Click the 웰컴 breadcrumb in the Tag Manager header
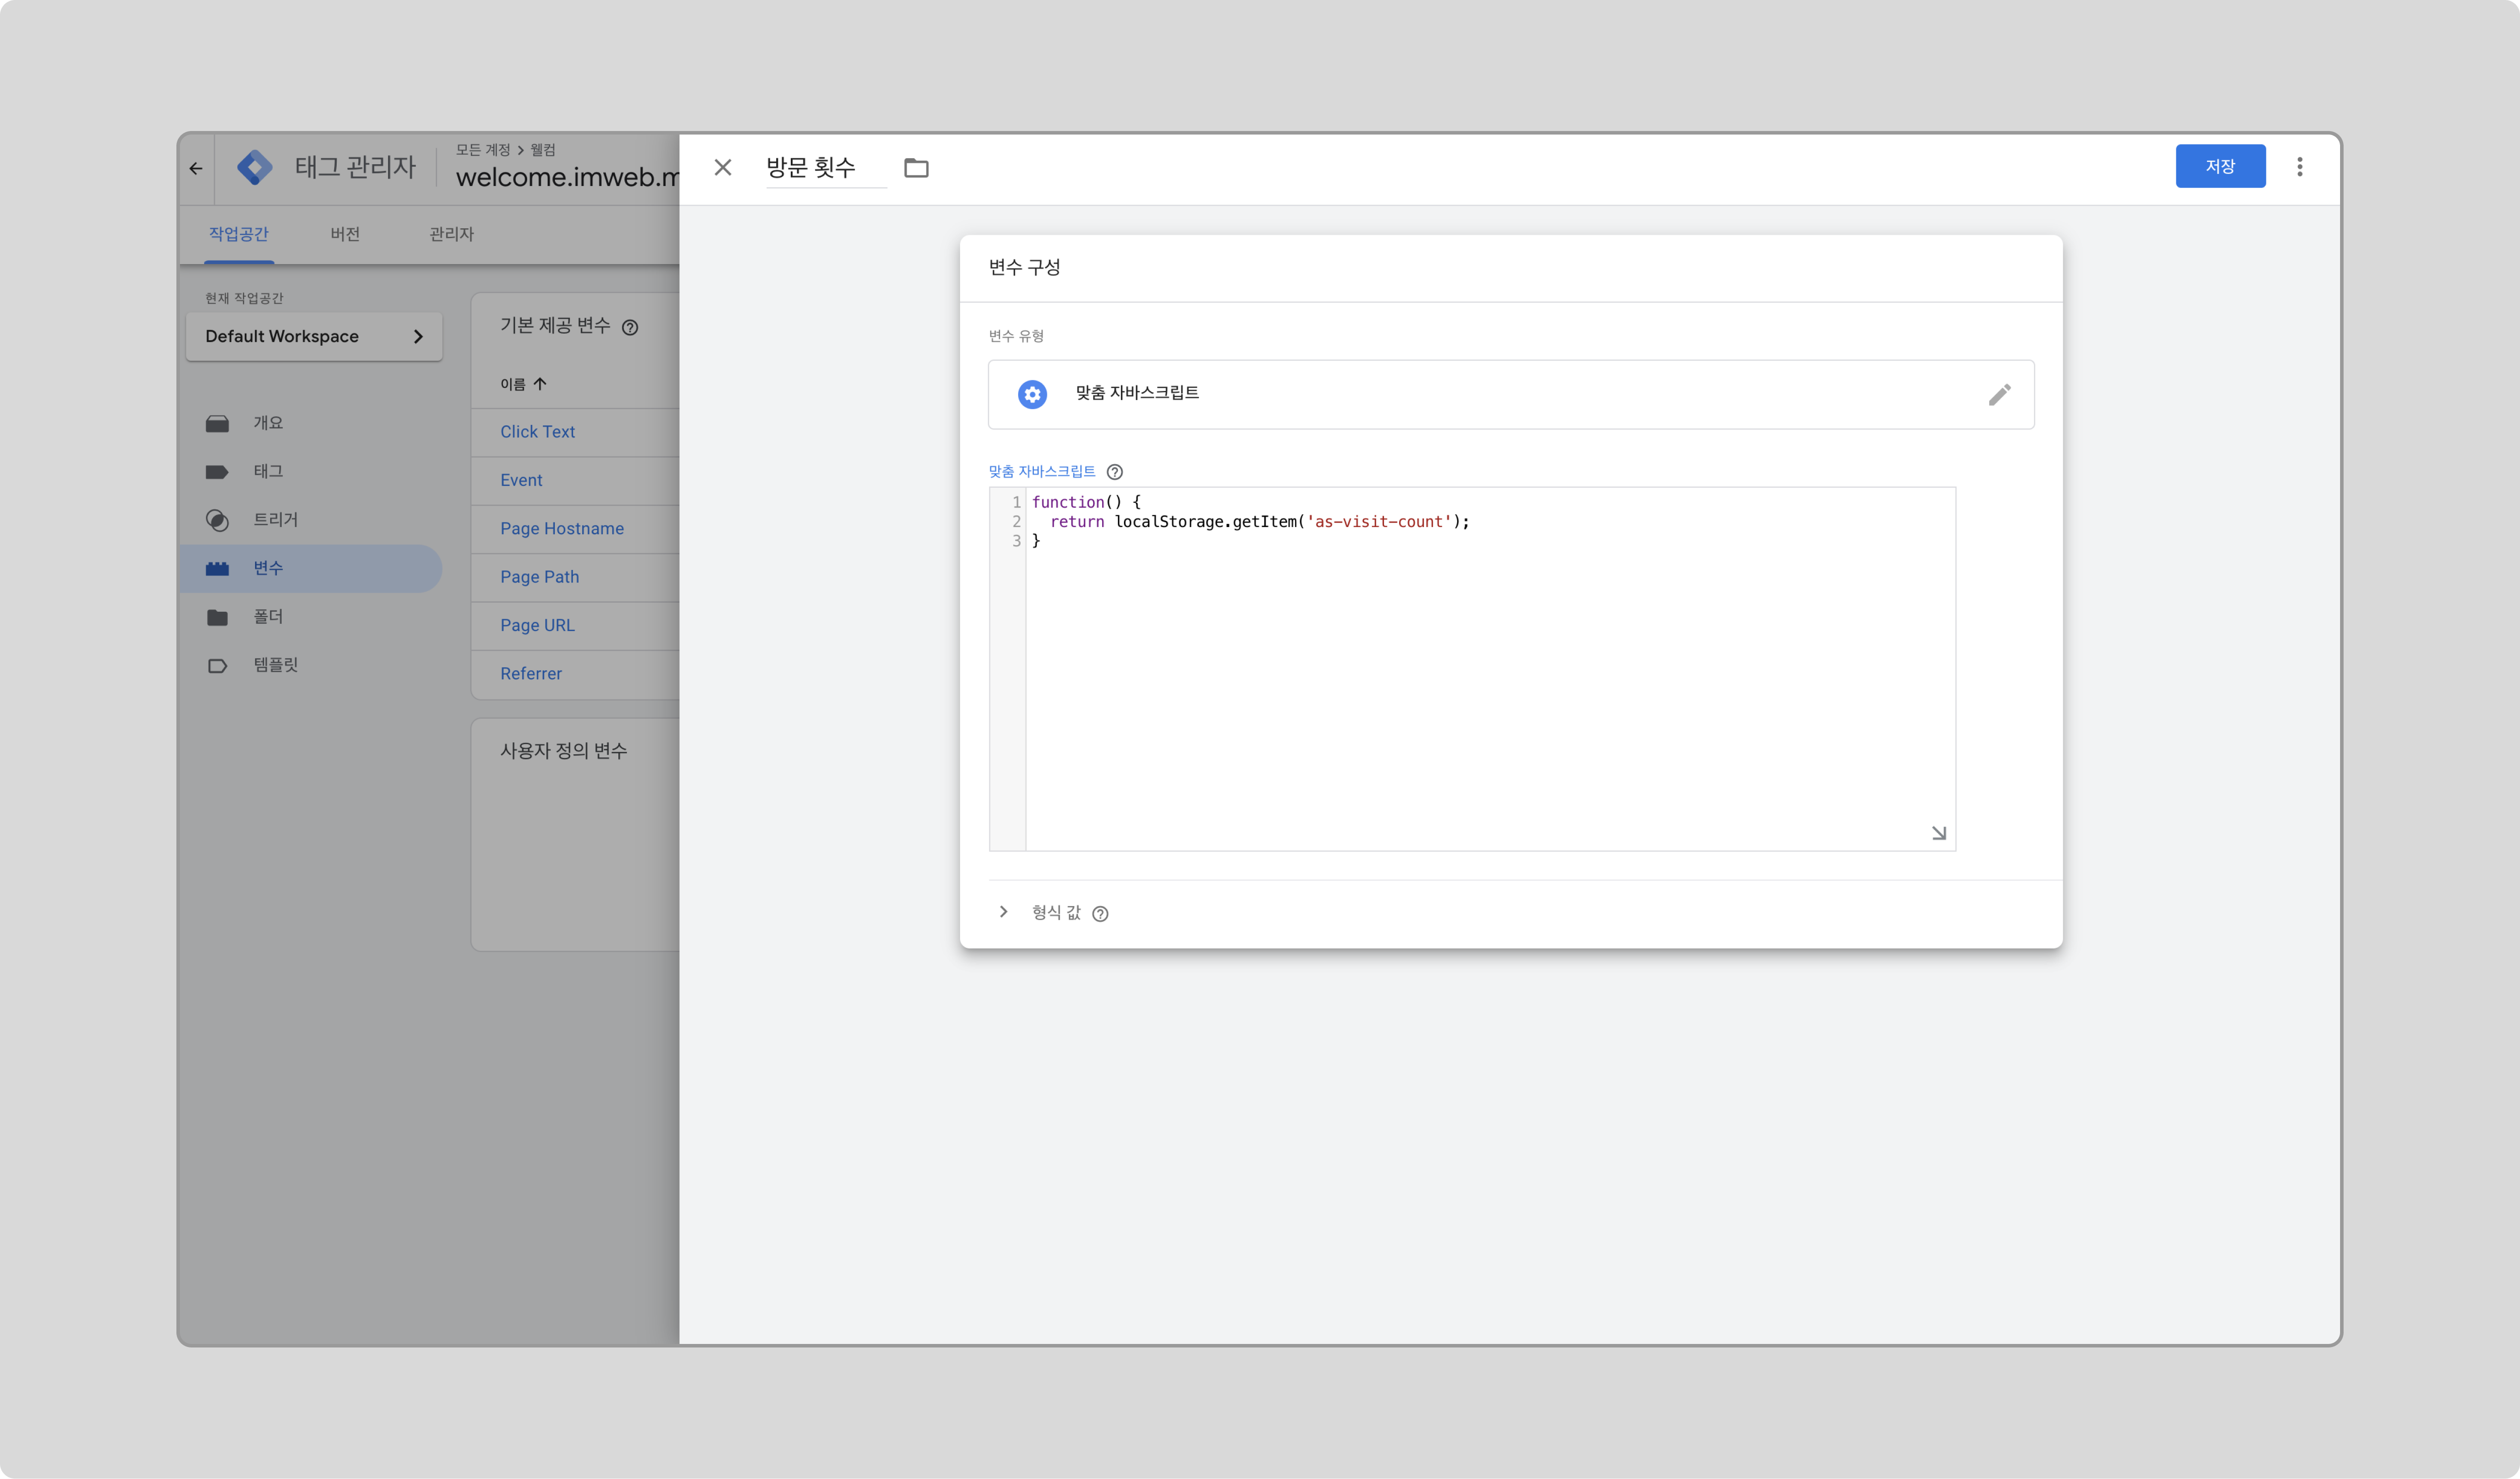The width and height of the screenshot is (2520, 1479). click(543, 150)
